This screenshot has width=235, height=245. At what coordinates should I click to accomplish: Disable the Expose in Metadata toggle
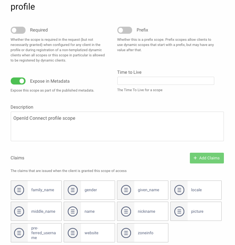(18, 81)
